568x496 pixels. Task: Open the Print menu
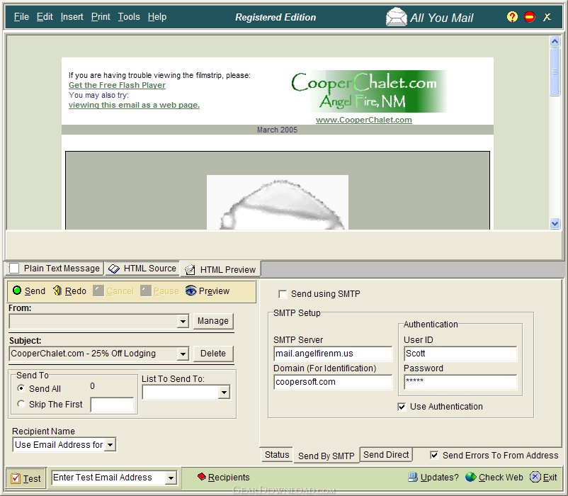pyautogui.click(x=101, y=17)
